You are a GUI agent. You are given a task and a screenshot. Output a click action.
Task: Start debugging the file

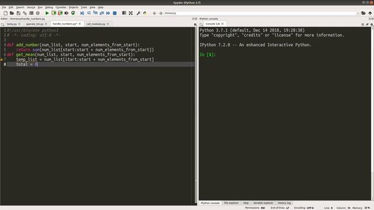tap(82, 13)
